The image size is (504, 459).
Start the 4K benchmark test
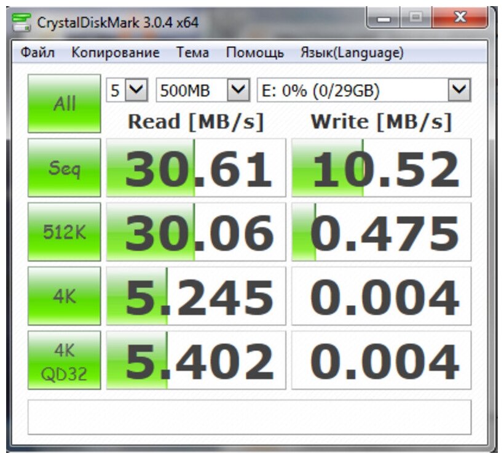pyautogui.click(x=65, y=296)
